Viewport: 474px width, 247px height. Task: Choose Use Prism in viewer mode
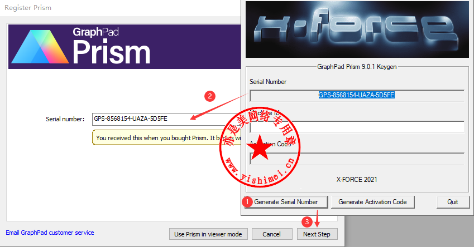[x=208, y=234]
